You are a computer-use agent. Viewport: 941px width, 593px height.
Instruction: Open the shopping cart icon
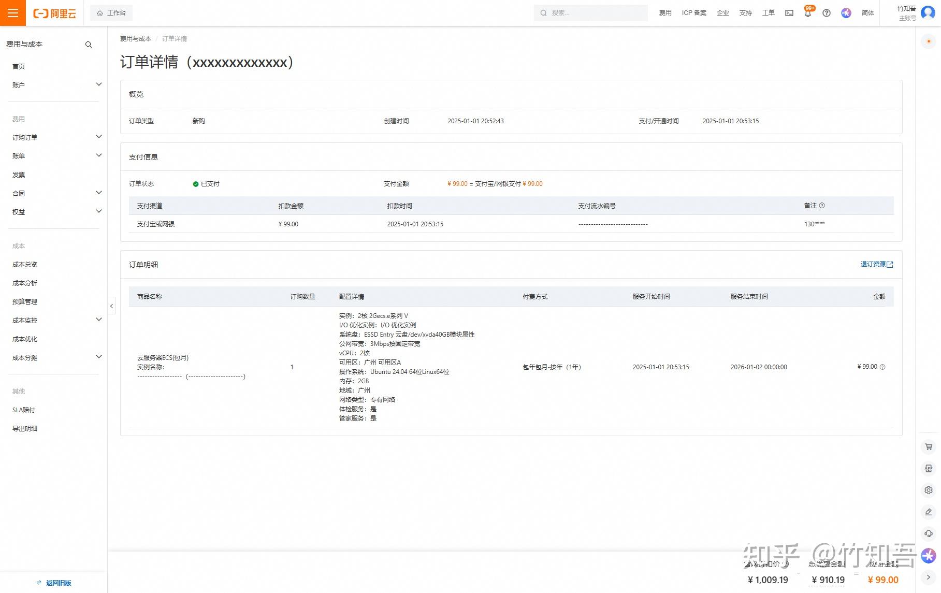[x=929, y=447]
